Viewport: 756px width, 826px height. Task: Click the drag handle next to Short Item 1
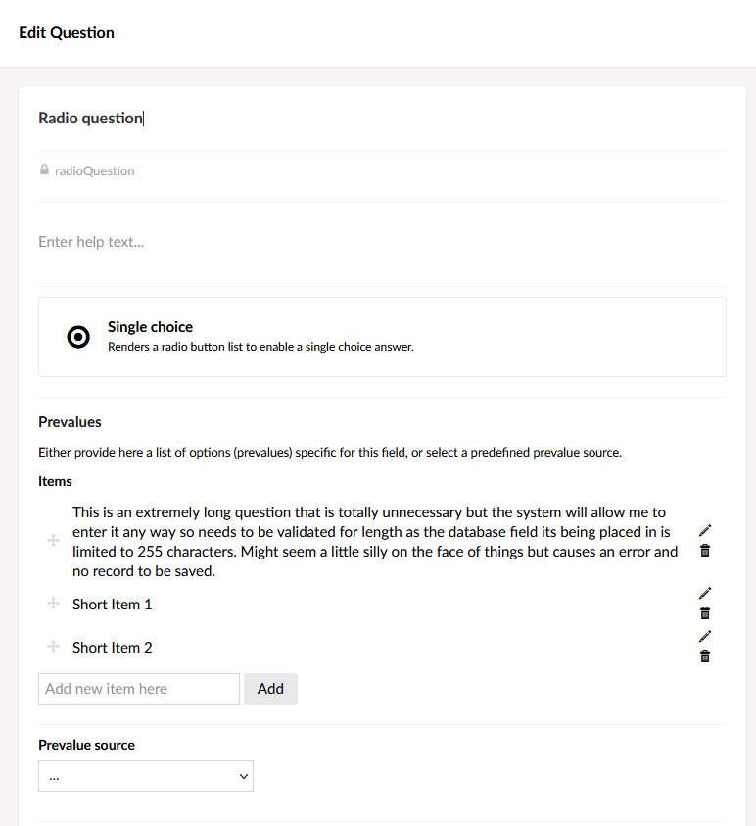53,605
